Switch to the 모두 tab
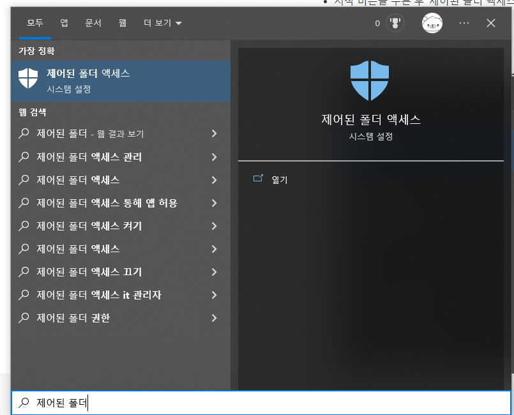Viewport: 514px width, 415px height. pyautogui.click(x=35, y=23)
